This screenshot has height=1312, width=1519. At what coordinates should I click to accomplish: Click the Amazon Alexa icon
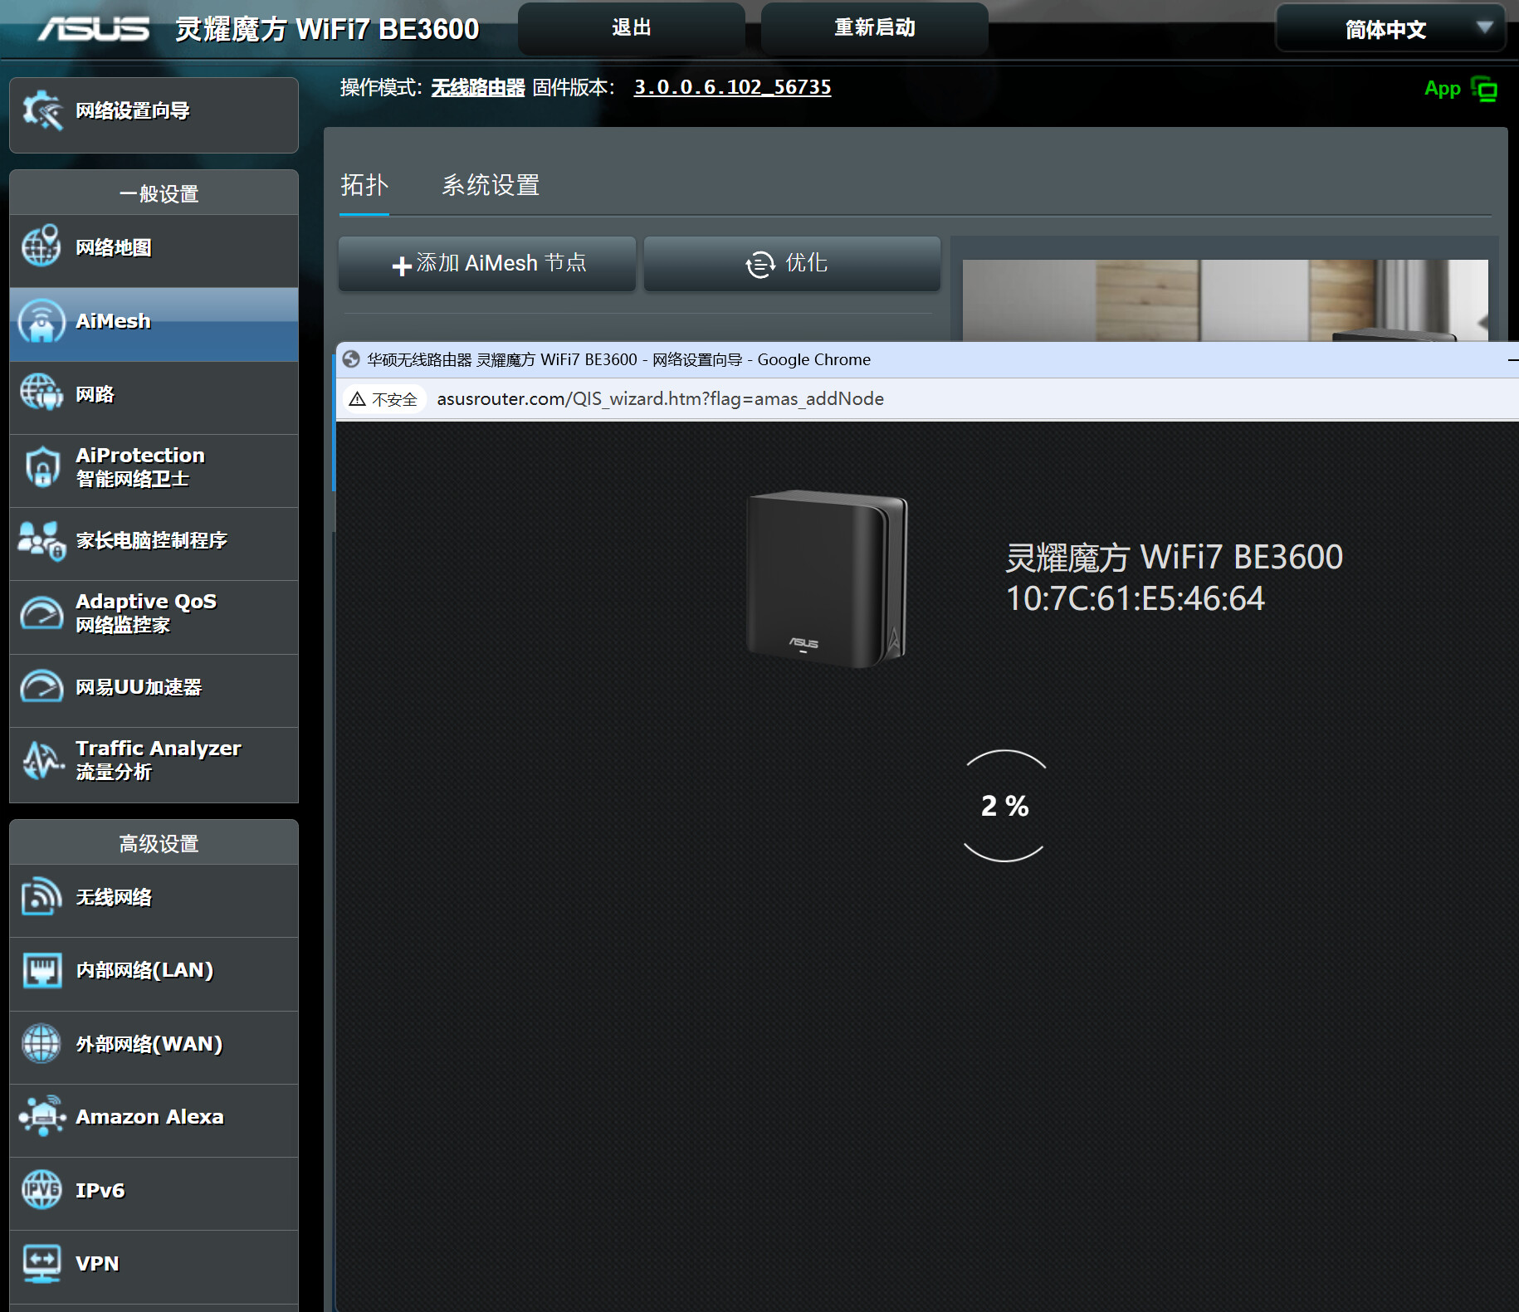pyautogui.click(x=42, y=1116)
